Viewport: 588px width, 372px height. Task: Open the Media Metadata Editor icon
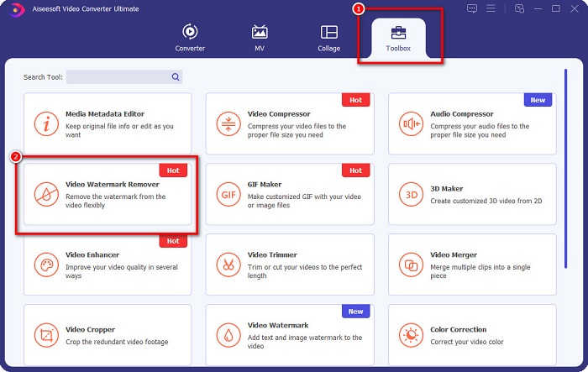tap(46, 123)
